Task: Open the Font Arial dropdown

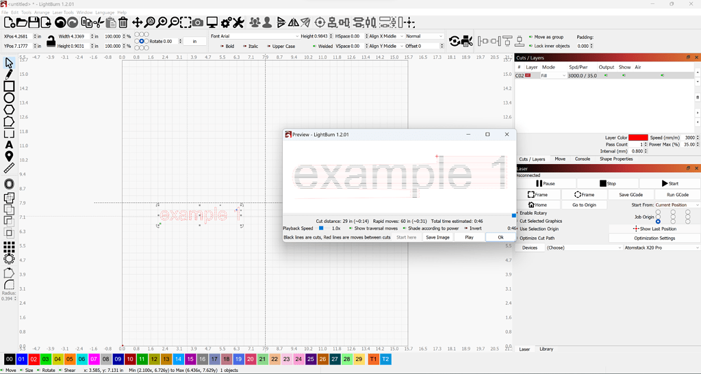Action: point(254,36)
